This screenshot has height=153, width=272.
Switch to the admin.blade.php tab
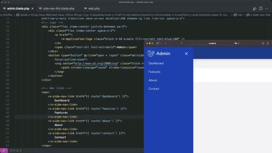(x=18, y=8)
